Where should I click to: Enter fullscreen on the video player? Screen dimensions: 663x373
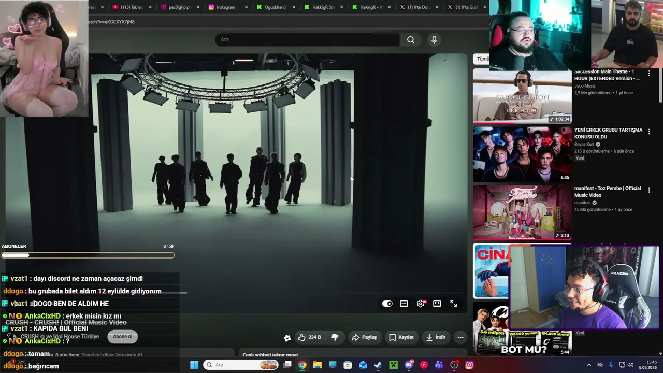click(454, 304)
